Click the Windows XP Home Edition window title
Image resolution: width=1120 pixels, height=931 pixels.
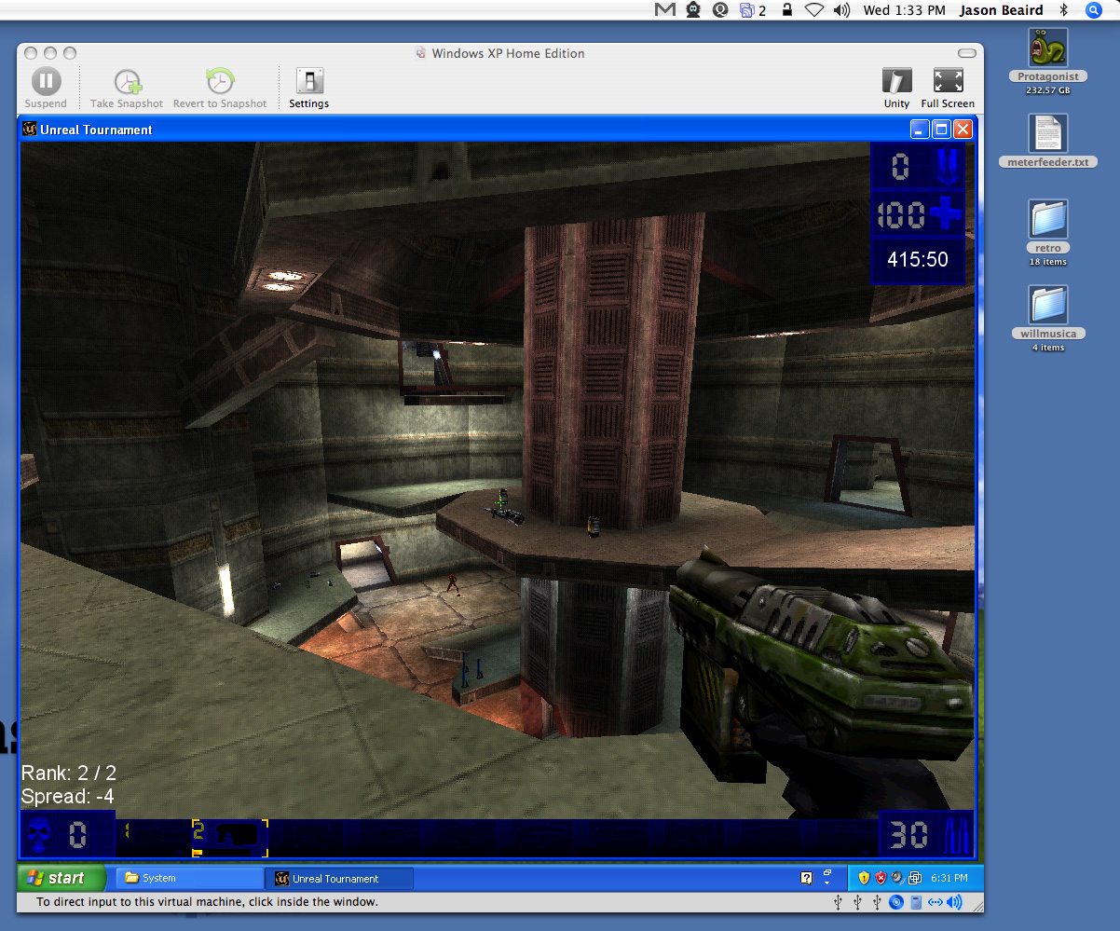tap(508, 53)
